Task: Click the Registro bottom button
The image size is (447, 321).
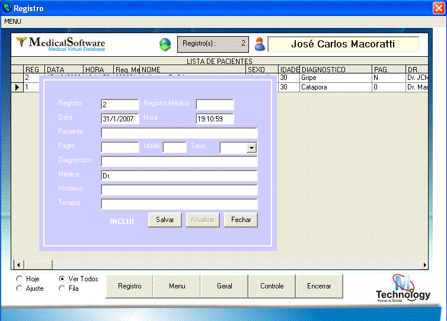Action: 129,286
